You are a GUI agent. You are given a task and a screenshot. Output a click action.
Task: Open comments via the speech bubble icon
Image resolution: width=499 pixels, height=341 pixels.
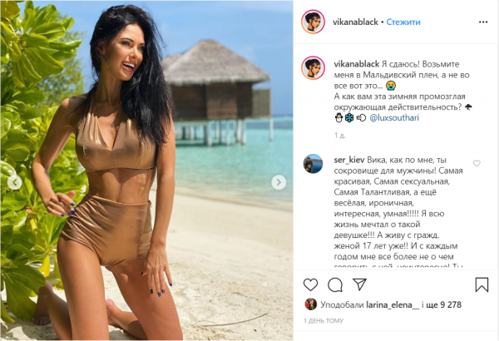tap(335, 285)
